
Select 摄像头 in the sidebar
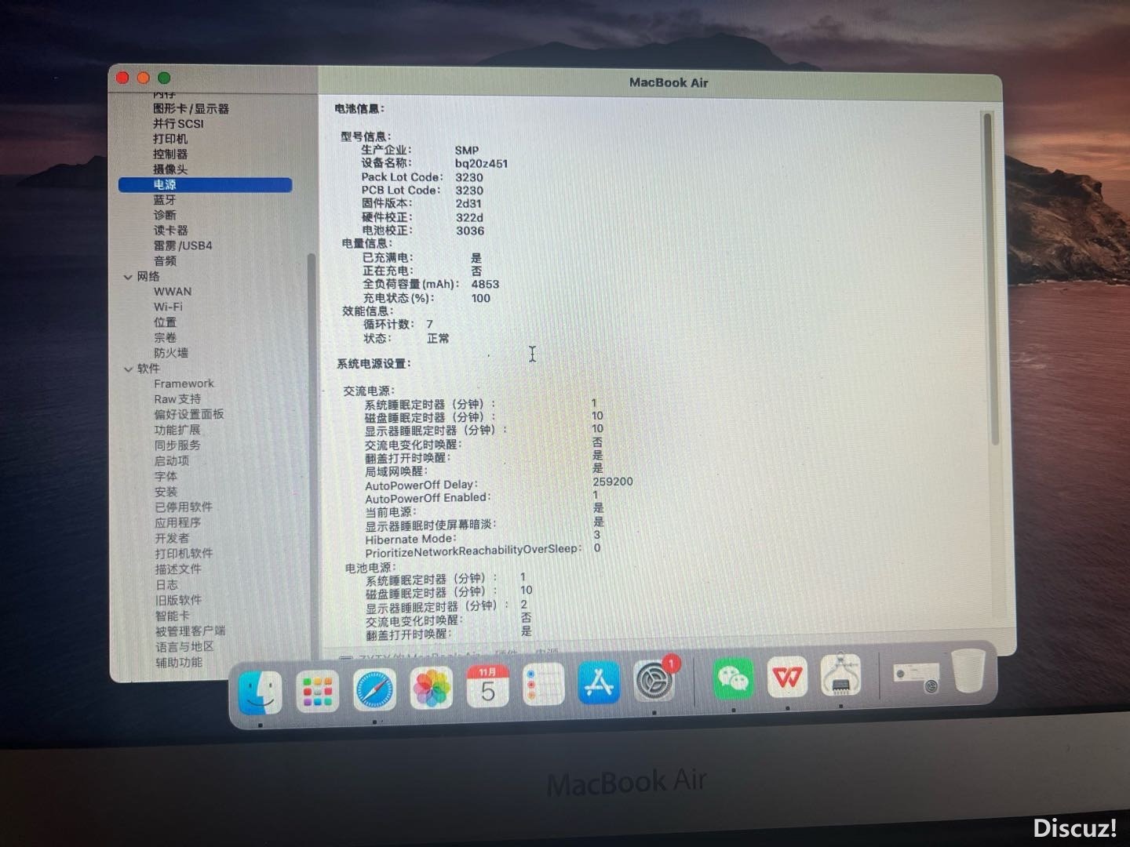tap(170, 169)
